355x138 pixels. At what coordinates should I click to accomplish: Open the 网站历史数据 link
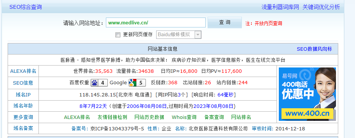point(149,117)
